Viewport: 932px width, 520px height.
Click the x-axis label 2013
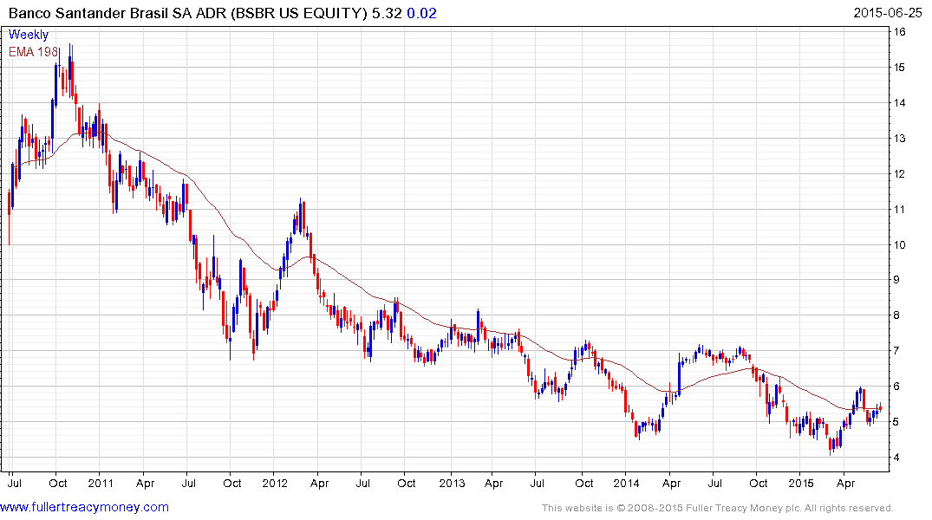(x=452, y=483)
